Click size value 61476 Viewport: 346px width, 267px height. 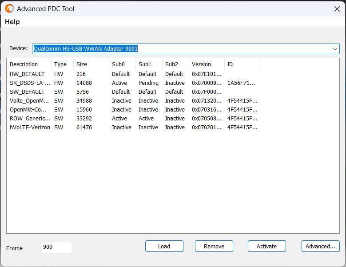[x=84, y=128]
